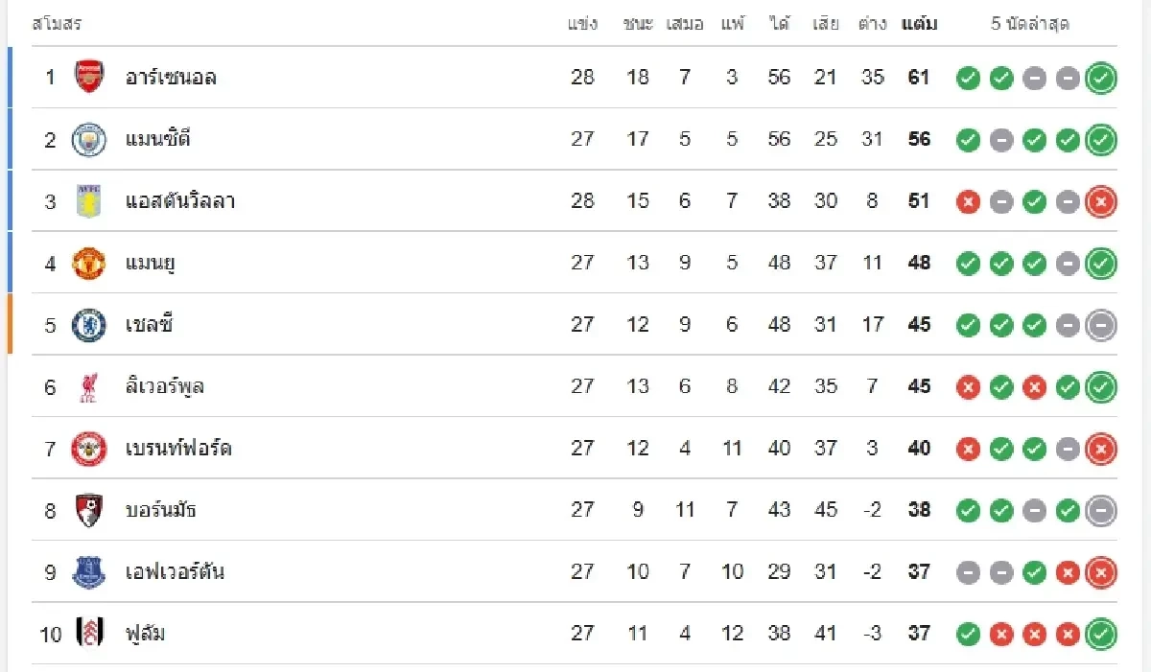Click the 5 นัดล่าสุด column header
This screenshot has width=1151, height=672.
pyautogui.click(x=1030, y=24)
